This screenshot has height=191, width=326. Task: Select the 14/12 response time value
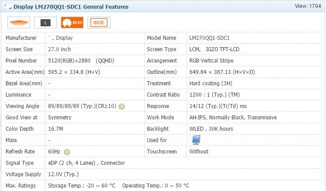pos(218,106)
